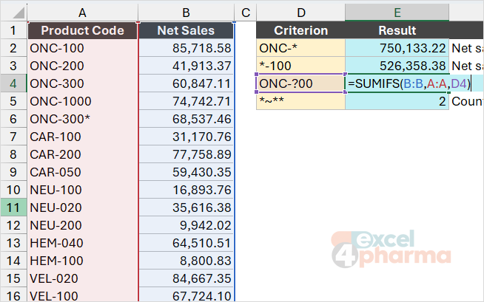Screen dimensions: 484x302
Task: Click the Result header cell
Action: click(397, 30)
